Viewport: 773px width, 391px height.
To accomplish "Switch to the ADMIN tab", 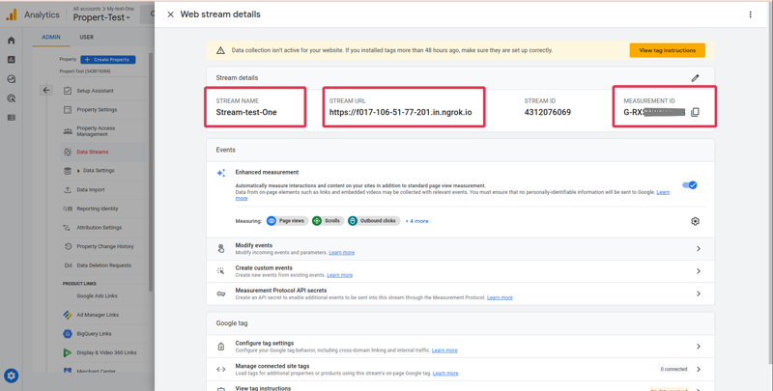I will [51, 37].
